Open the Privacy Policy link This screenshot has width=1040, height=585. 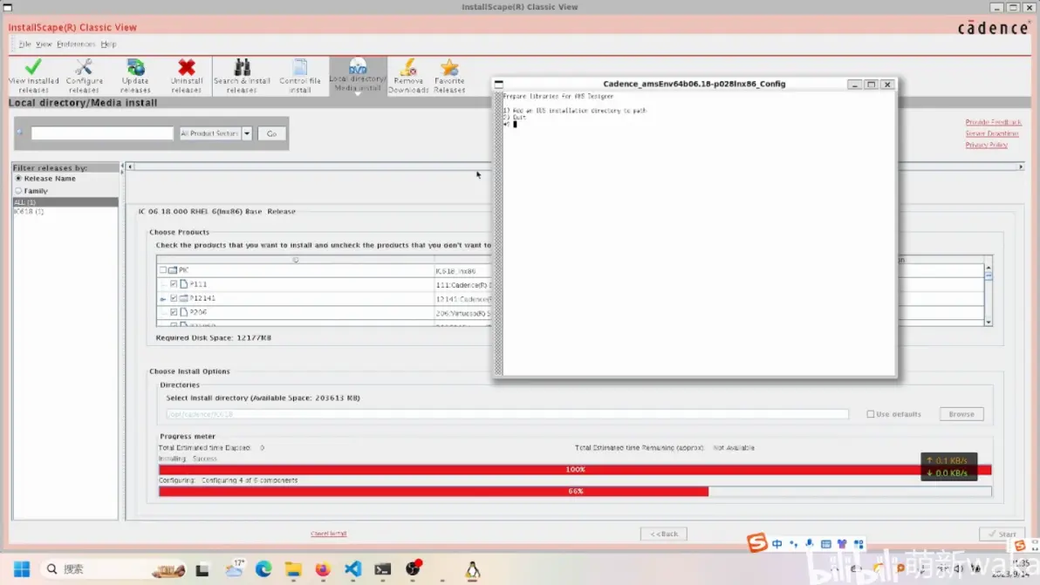[x=986, y=145]
